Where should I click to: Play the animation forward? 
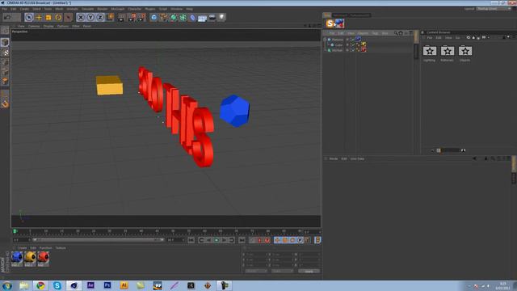click(x=216, y=240)
